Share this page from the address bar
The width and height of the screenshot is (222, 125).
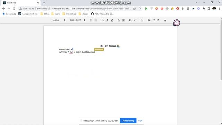coord(135,9)
